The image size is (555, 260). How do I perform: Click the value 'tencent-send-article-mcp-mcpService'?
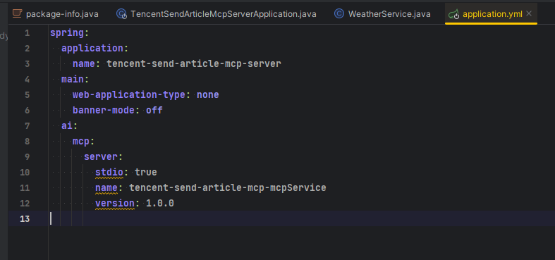click(228, 187)
